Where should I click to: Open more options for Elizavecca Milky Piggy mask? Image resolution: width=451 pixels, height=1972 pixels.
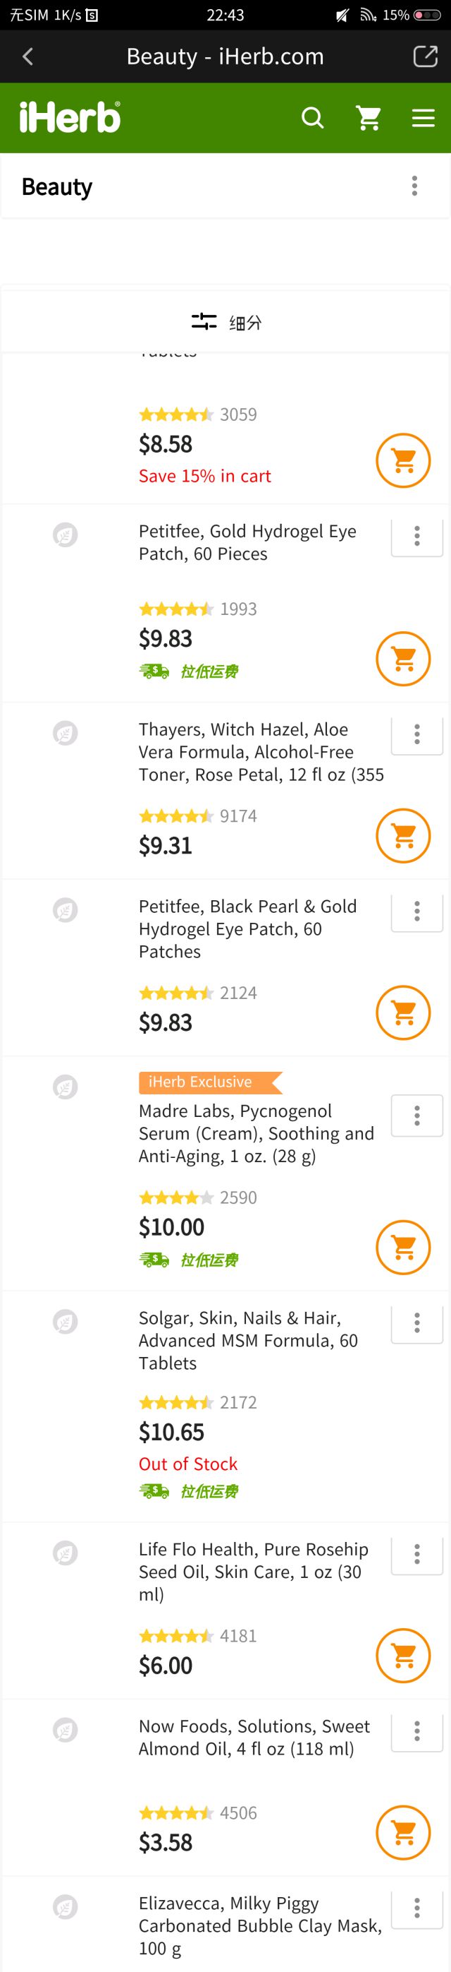[416, 1908]
